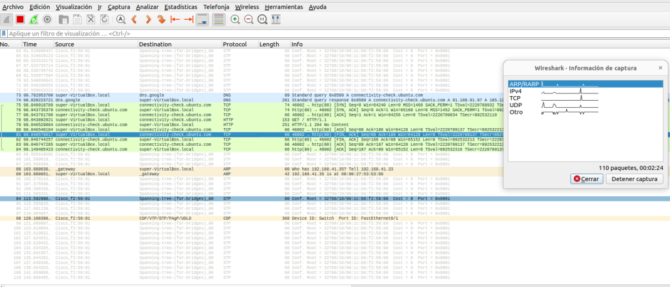Viewport: 670px width, 287px height.
Task: Jump to the last packet
Action: [x=188, y=20]
